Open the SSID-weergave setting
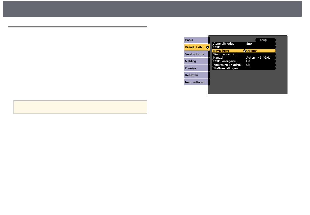 [244, 61]
